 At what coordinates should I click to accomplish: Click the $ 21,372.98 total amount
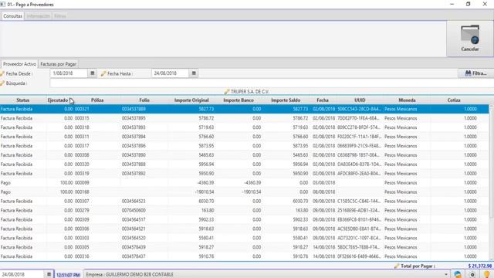pos(479,266)
